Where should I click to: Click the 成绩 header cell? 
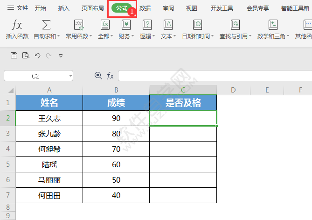click(x=116, y=103)
